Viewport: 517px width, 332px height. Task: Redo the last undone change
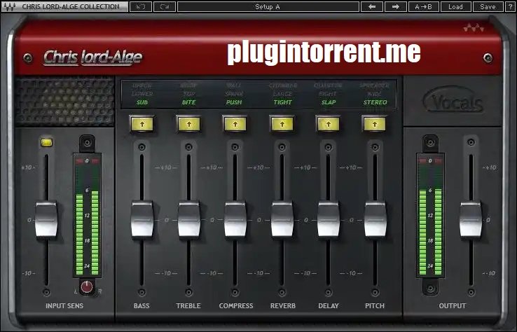tap(165, 6)
